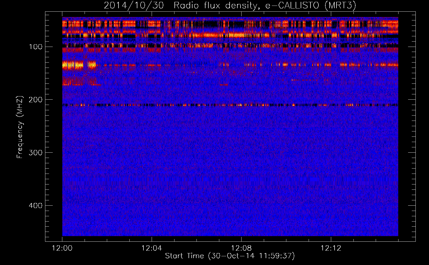The width and height of the screenshot is (429, 265).
Task: Click the 200 frequency tick label
Action: coord(36,100)
